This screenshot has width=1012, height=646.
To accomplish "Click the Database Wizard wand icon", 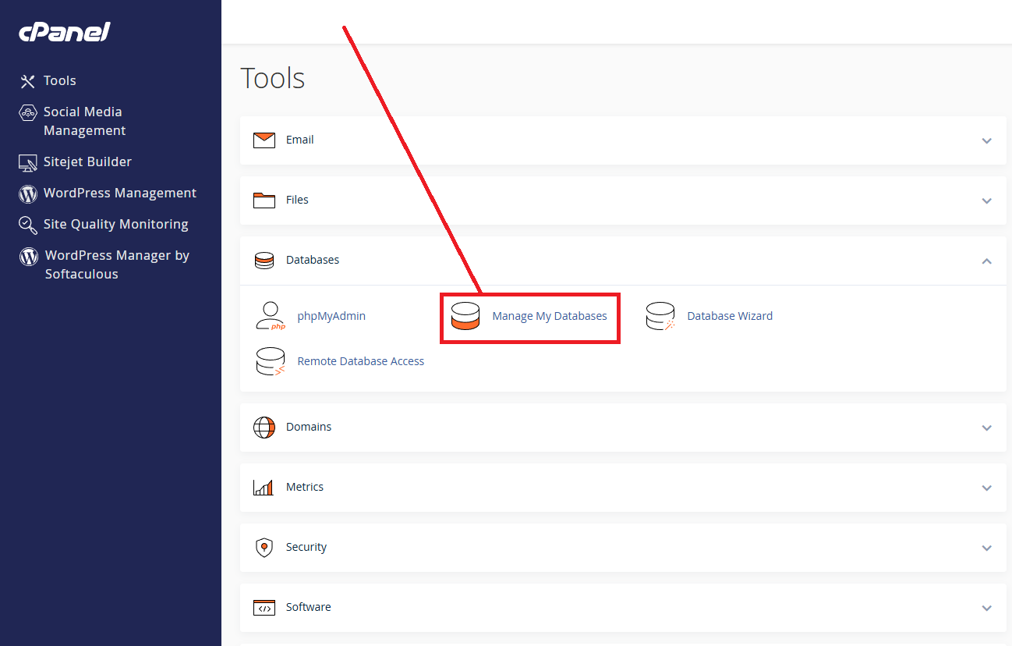I will point(660,316).
